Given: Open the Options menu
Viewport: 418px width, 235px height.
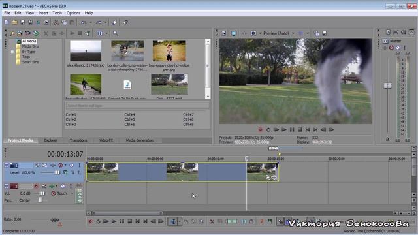Looking at the screenshot, I should (73, 13).
